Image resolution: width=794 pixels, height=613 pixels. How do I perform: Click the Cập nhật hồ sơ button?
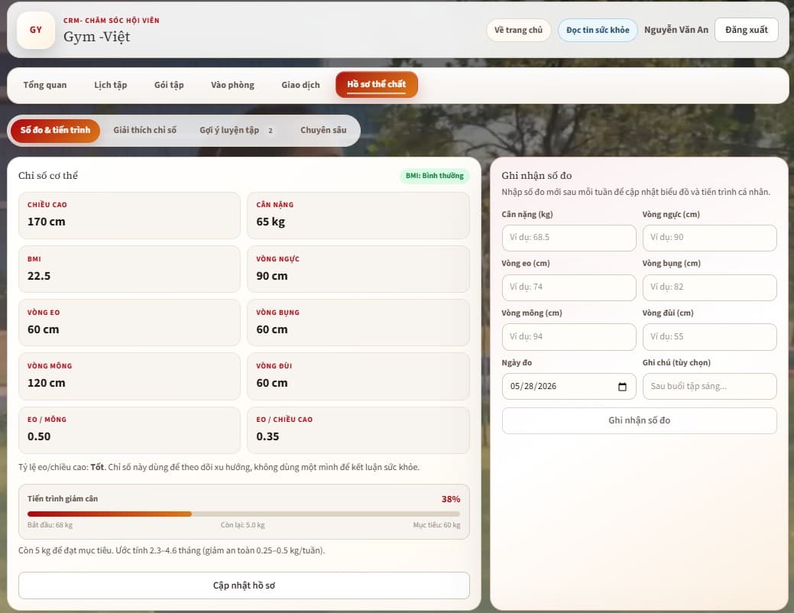pyautogui.click(x=244, y=585)
